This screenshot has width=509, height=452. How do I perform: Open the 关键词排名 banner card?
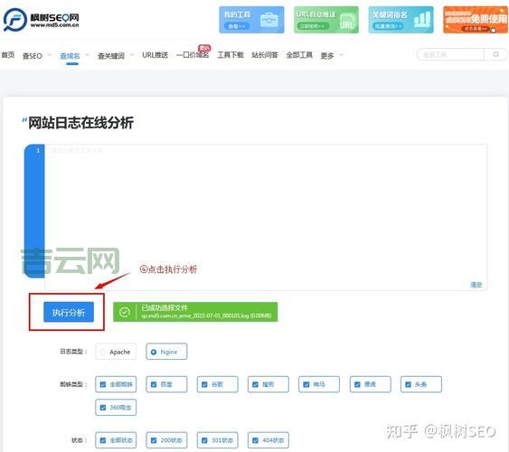coord(401,20)
